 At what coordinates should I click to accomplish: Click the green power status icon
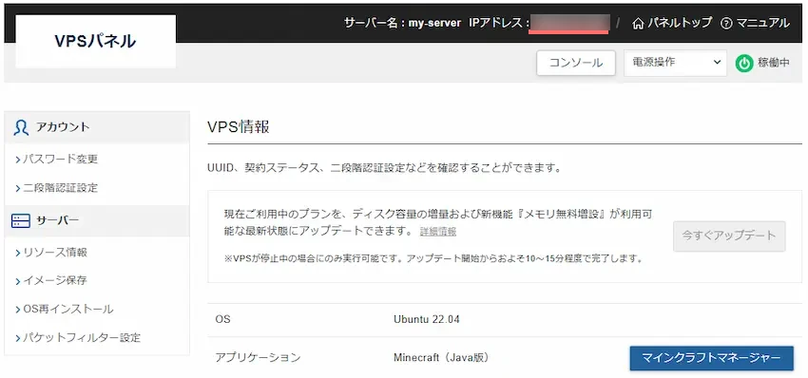(744, 64)
